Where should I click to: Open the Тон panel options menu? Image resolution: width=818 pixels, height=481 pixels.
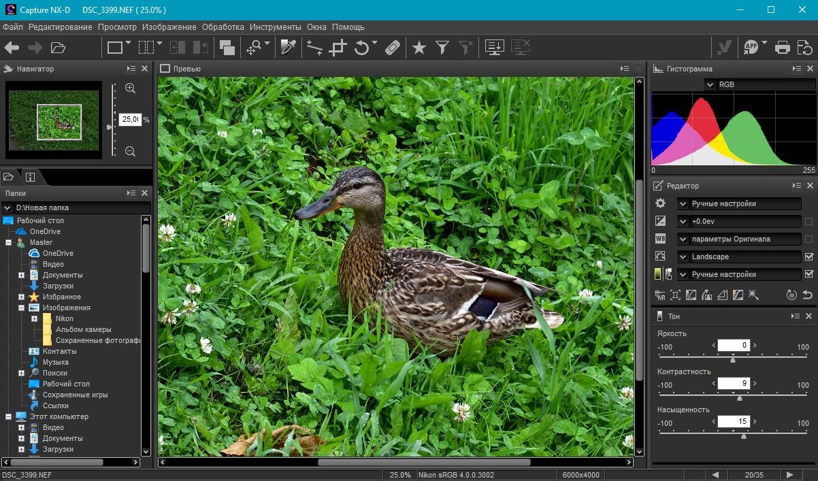(x=796, y=316)
